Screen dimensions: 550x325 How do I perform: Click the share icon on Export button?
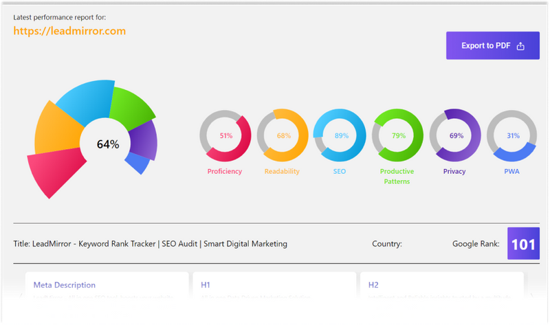click(x=520, y=46)
